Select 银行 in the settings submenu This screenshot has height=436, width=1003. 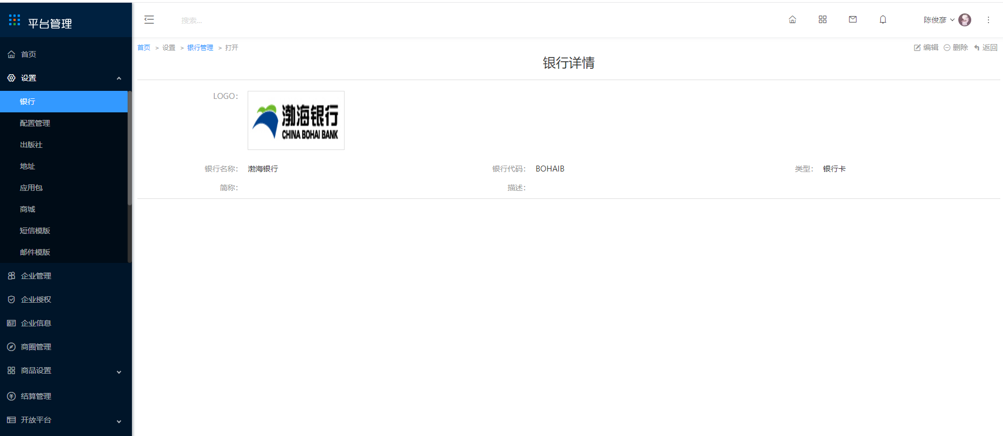[x=64, y=102]
